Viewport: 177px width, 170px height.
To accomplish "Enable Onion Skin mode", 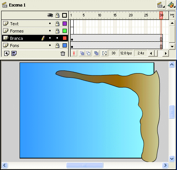I will click(82, 53).
